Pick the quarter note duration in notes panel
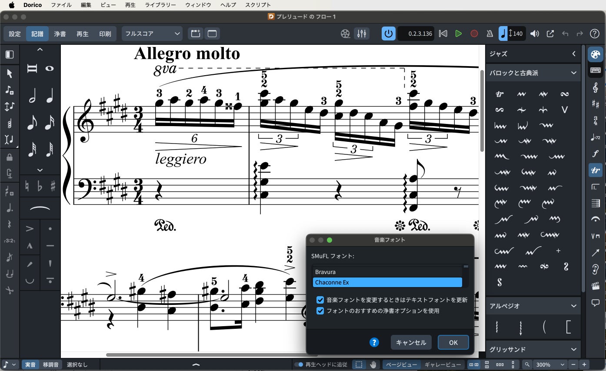This screenshot has width=606, height=371. pos(50,96)
